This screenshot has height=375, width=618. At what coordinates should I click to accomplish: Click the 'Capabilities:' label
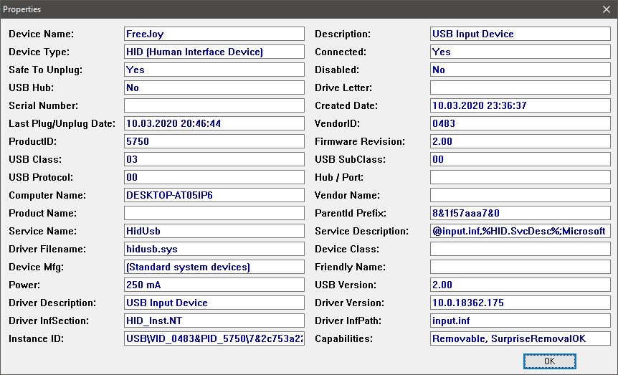tap(343, 339)
